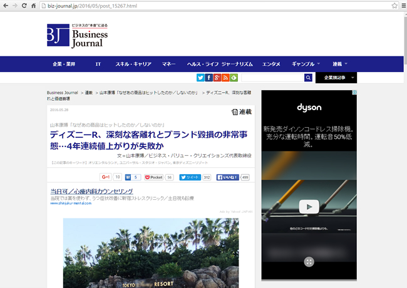Bookmark page with the star icon
Screen dimensions: 407x288
click(394, 6)
